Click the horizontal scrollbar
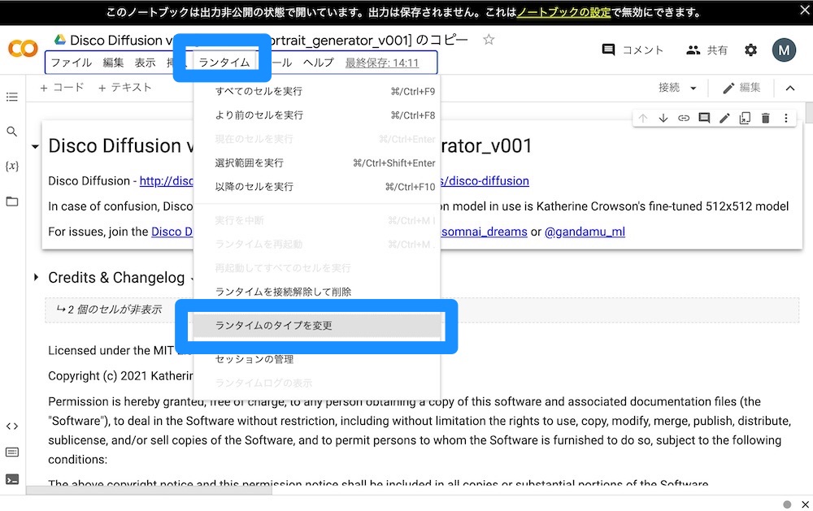813x511 pixels. click(x=149, y=490)
